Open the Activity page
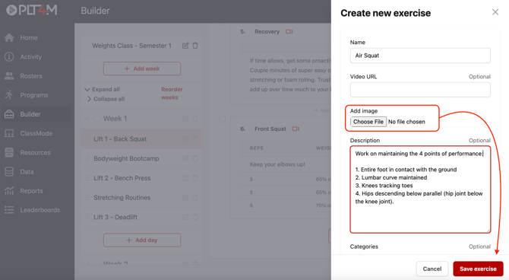The image size is (509, 280). (31, 57)
